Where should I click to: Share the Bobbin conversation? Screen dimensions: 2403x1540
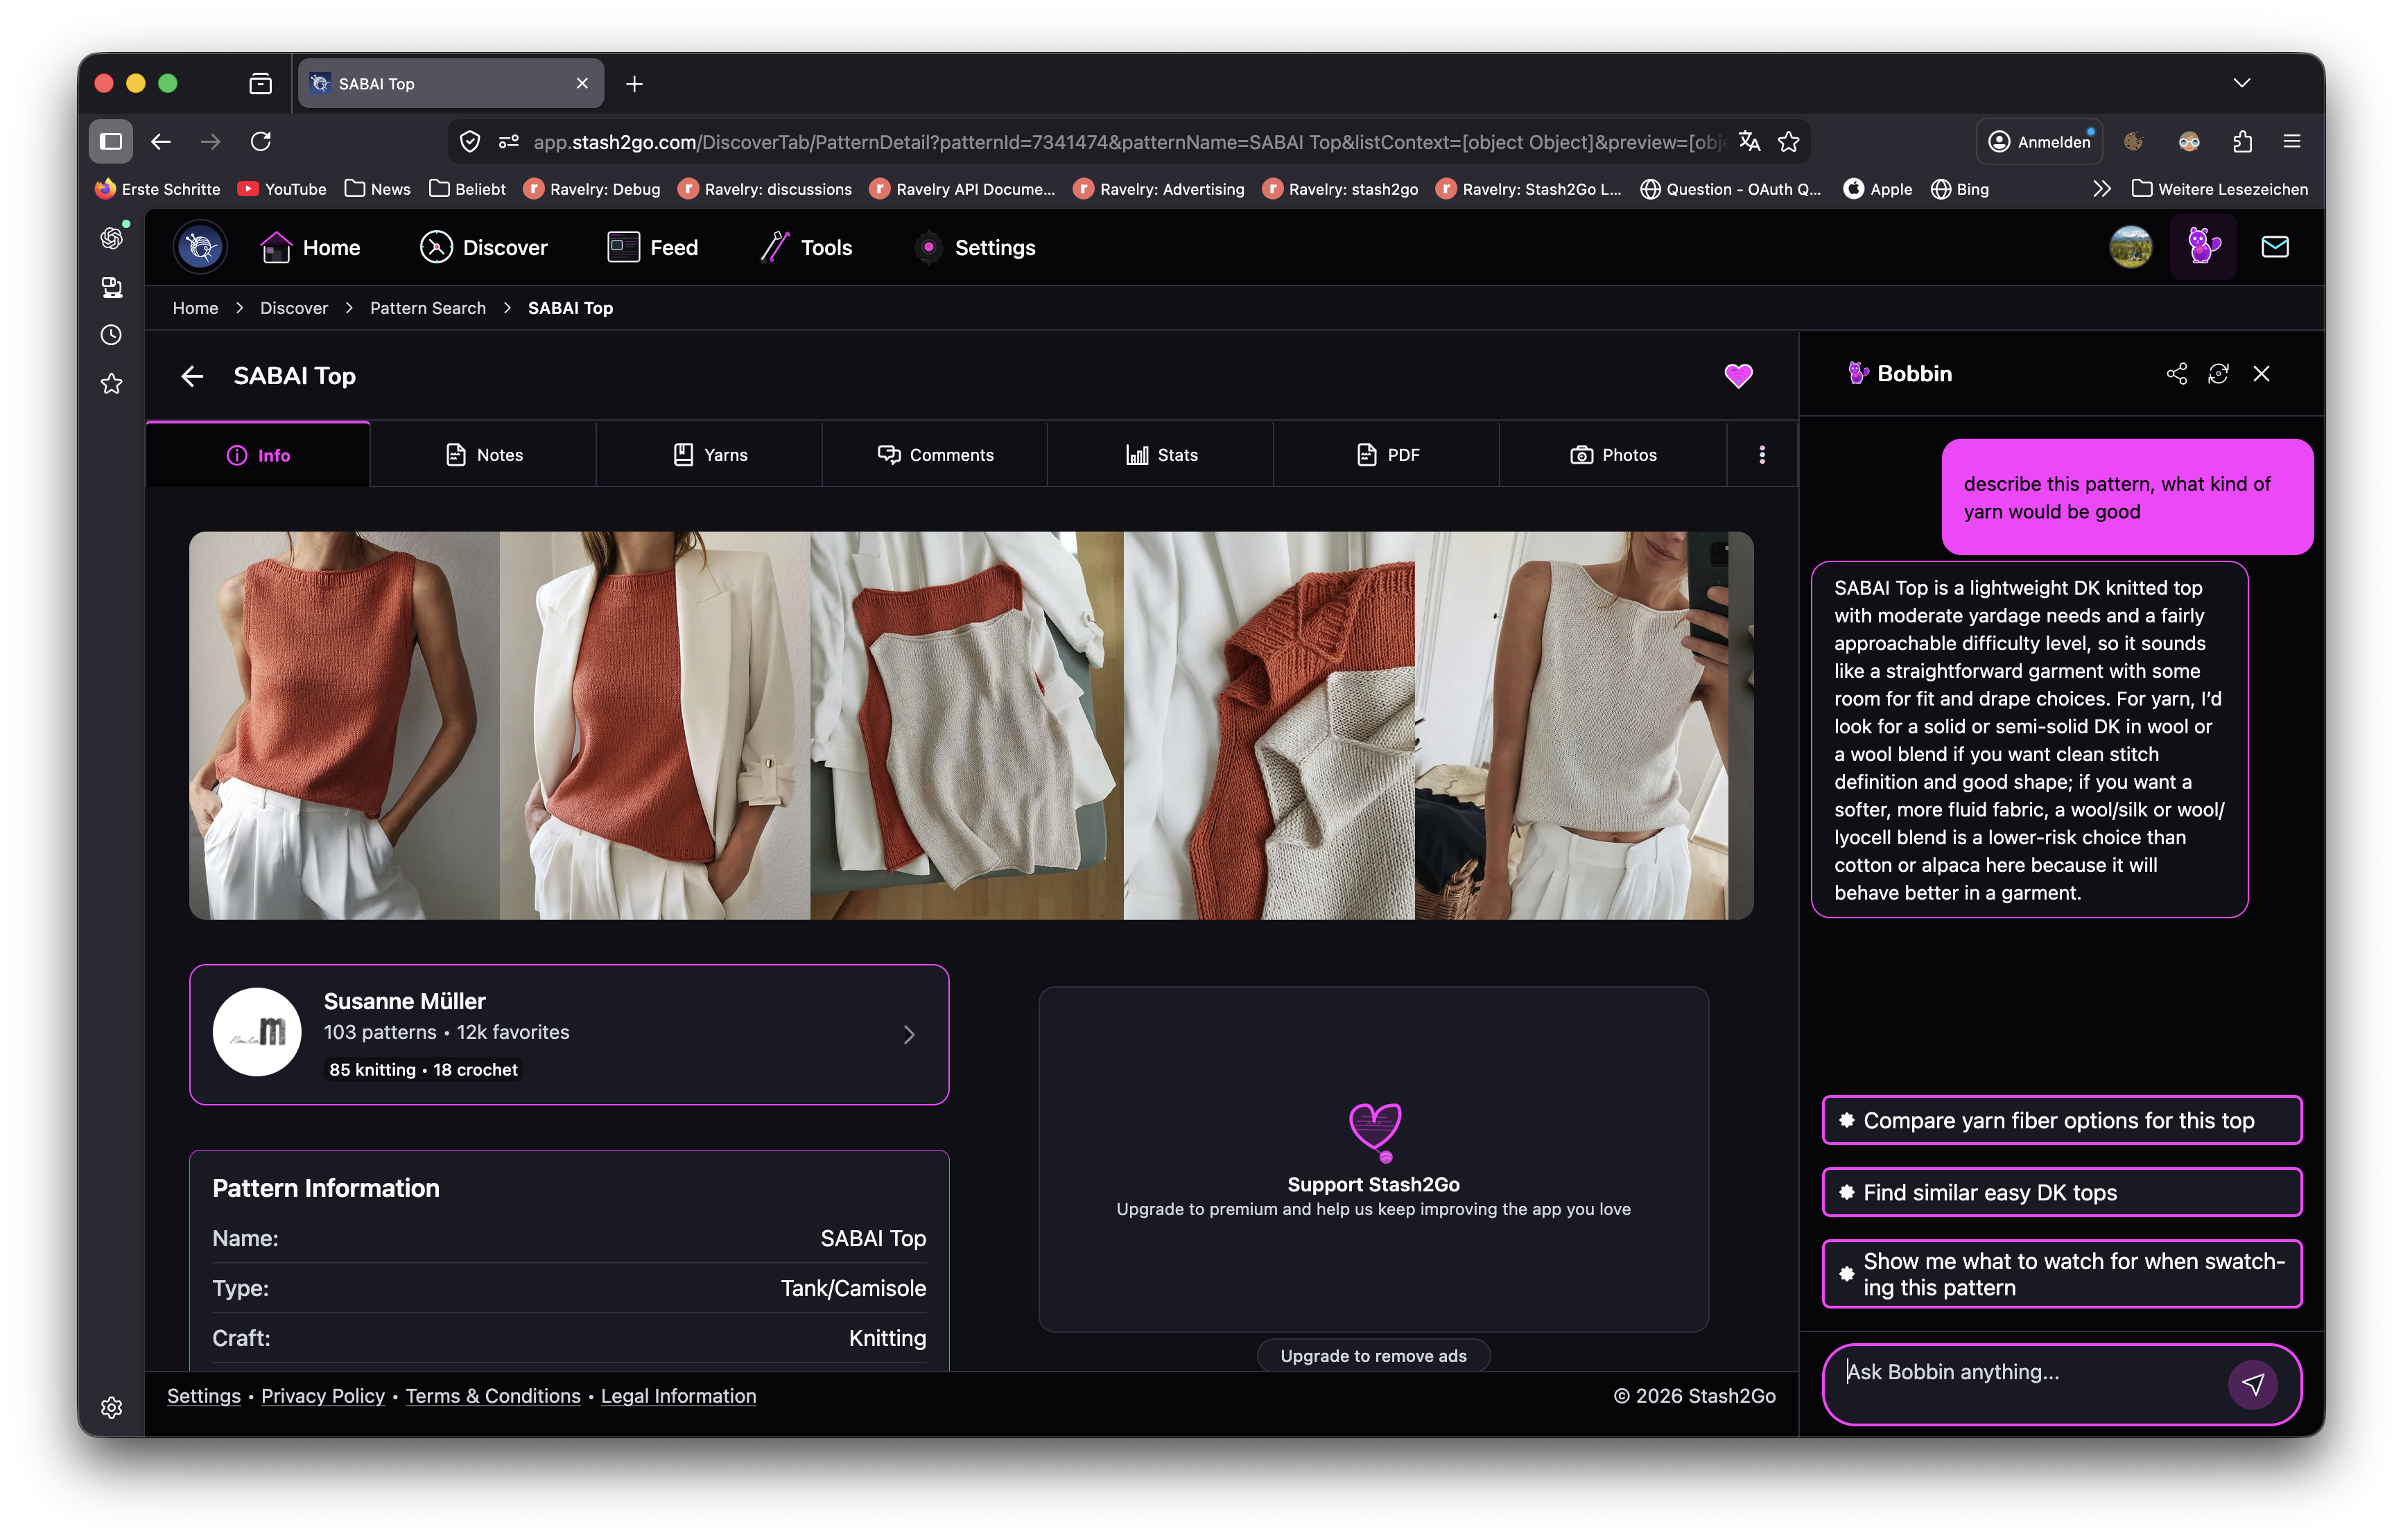2176,374
